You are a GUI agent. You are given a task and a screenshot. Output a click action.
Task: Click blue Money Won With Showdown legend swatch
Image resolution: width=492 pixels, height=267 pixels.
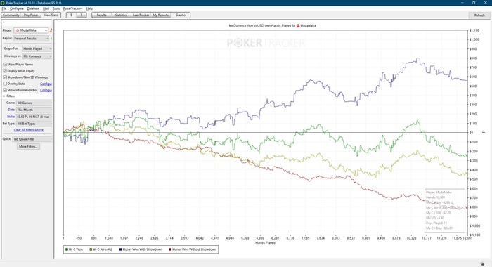click(120, 249)
